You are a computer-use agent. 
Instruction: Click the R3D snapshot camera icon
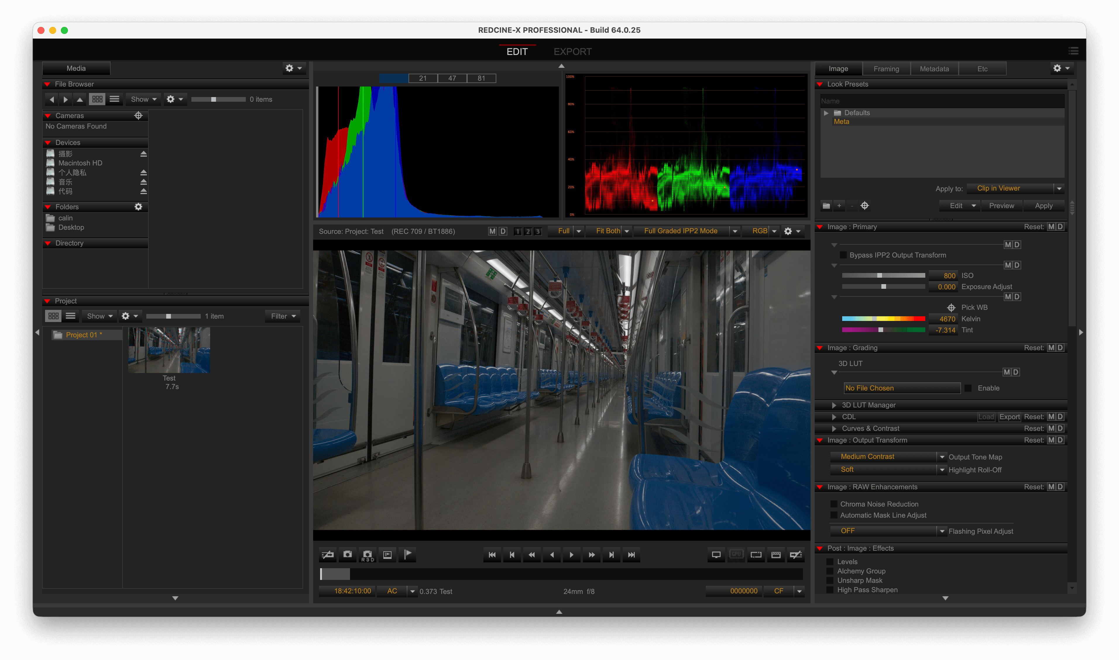pyautogui.click(x=368, y=554)
